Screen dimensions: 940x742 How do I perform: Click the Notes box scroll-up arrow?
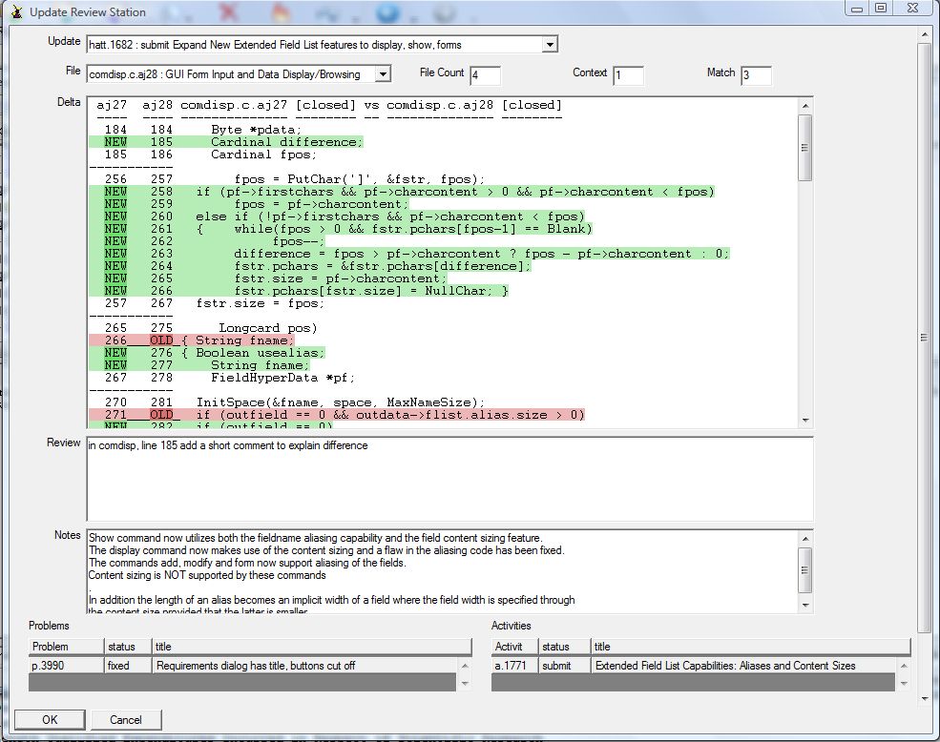pos(805,538)
